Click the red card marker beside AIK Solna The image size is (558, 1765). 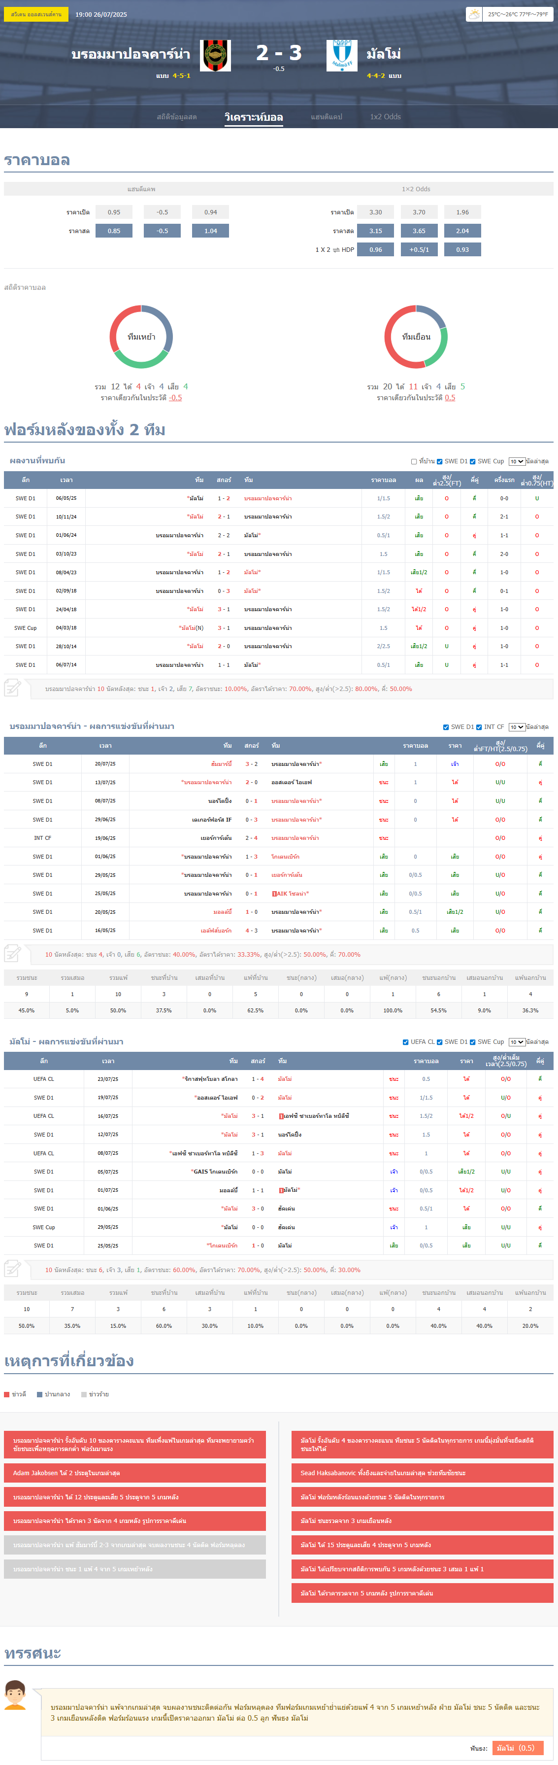coord(274,894)
